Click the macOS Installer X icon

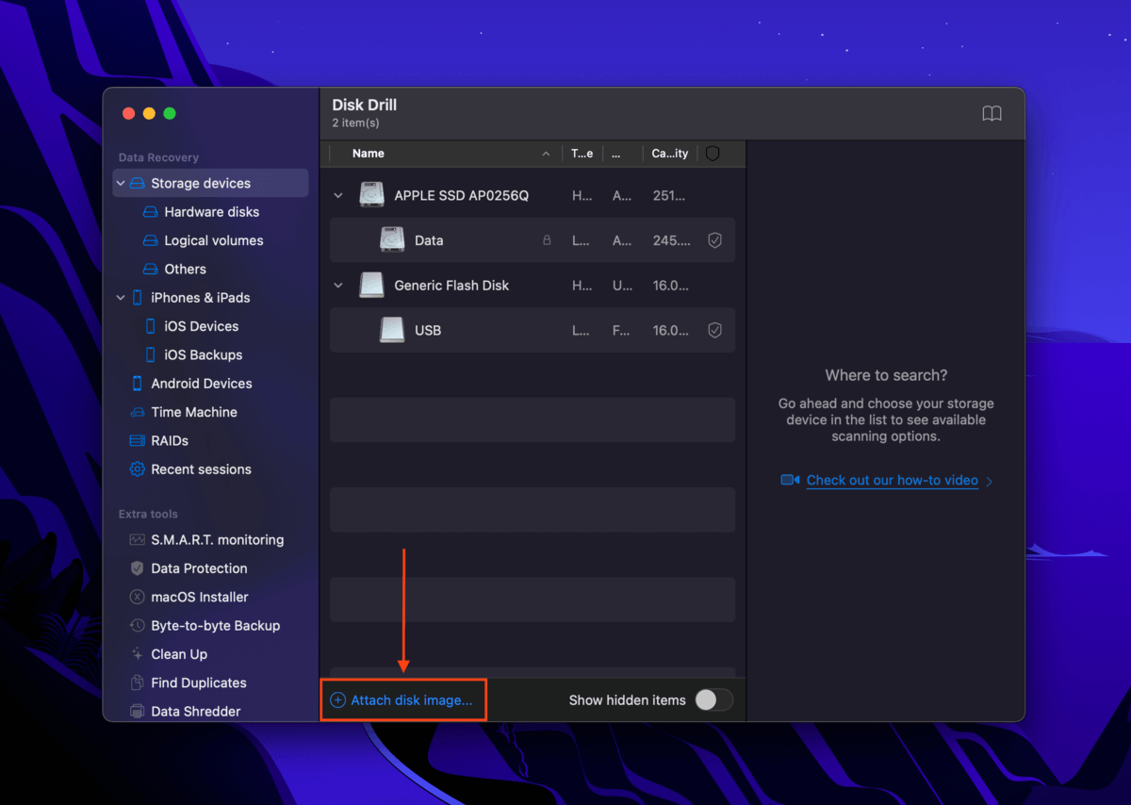click(x=137, y=597)
